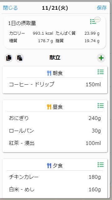Viewport: 112px width, 200px height.
Task: Click the speech bubble comment icon
Action: tap(98, 20)
